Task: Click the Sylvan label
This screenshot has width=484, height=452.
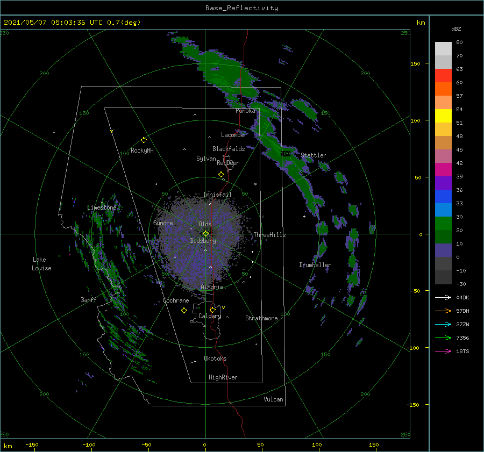Action: point(206,159)
